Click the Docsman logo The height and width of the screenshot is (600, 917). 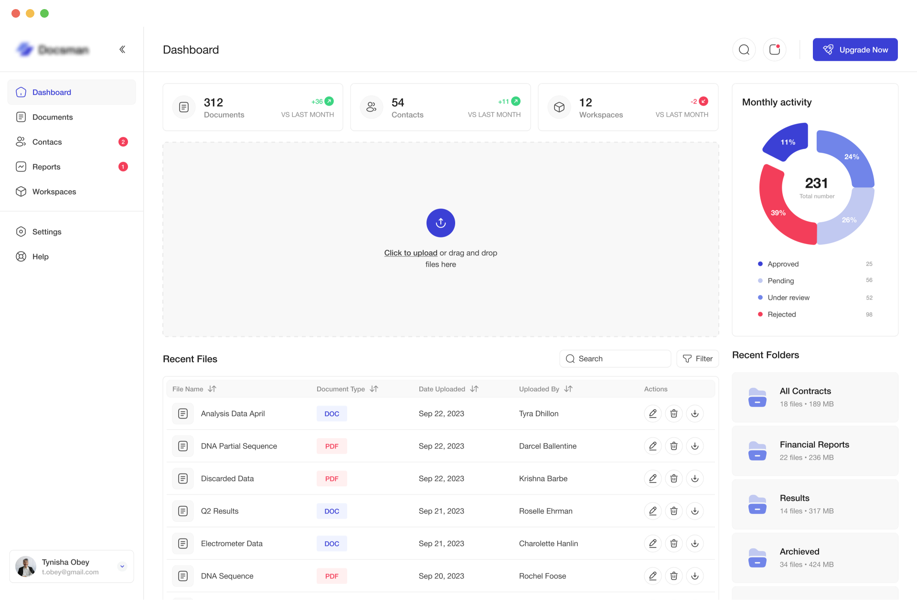pyautogui.click(x=53, y=49)
